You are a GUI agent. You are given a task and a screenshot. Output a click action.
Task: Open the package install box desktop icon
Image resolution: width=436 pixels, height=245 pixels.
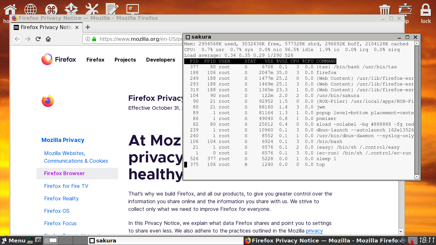point(71,10)
